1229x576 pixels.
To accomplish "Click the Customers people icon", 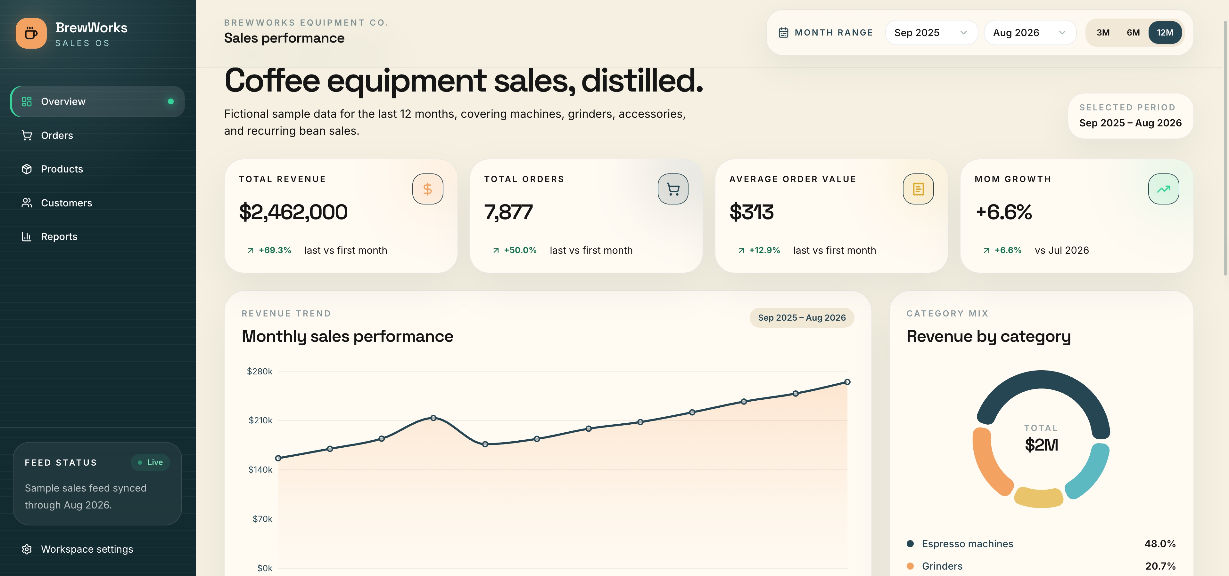I will tap(27, 203).
